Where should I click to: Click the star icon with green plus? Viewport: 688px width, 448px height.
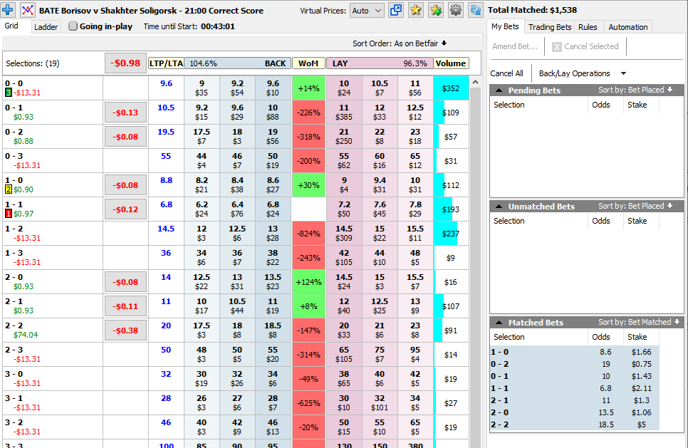point(436,10)
